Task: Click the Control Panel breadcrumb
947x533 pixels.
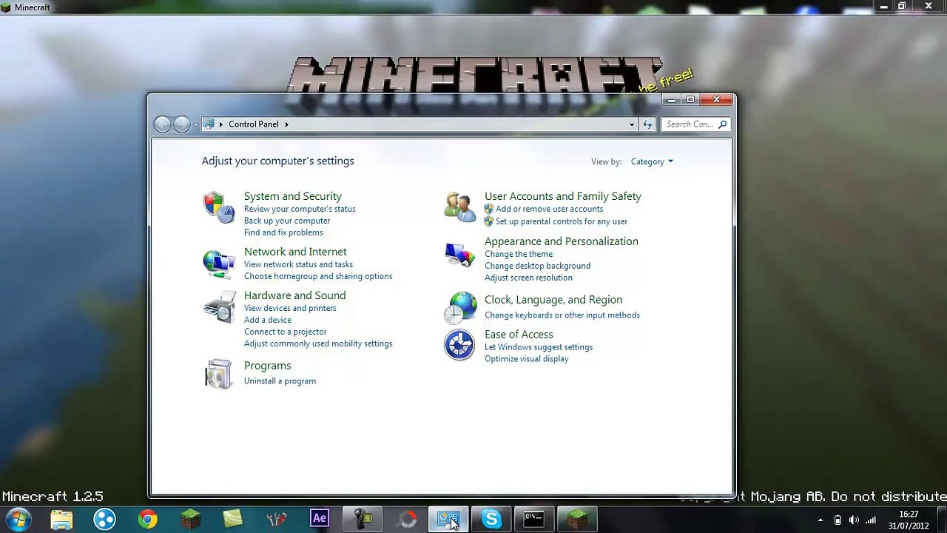Action: click(x=254, y=124)
